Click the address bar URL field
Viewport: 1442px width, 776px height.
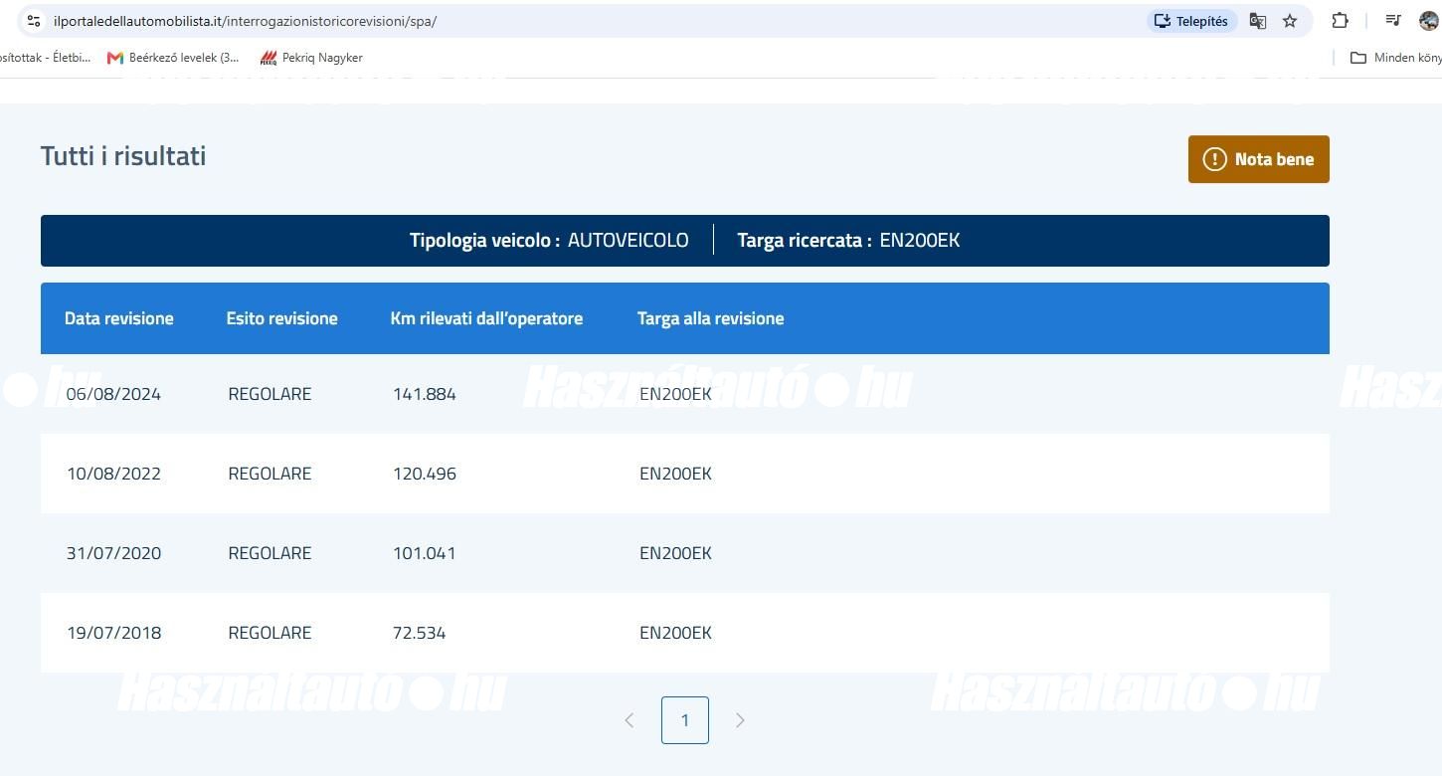click(x=597, y=21)
